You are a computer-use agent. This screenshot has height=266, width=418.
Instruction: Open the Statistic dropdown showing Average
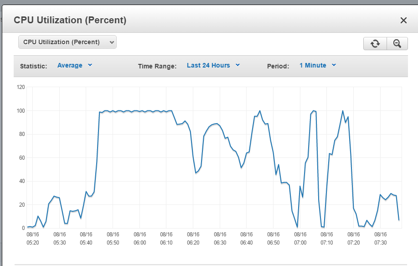pyautogui.click(x=75, y=65)
